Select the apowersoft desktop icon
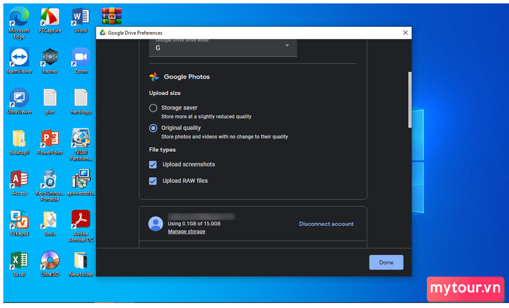The image size is (509, 308). click(81, 182)
